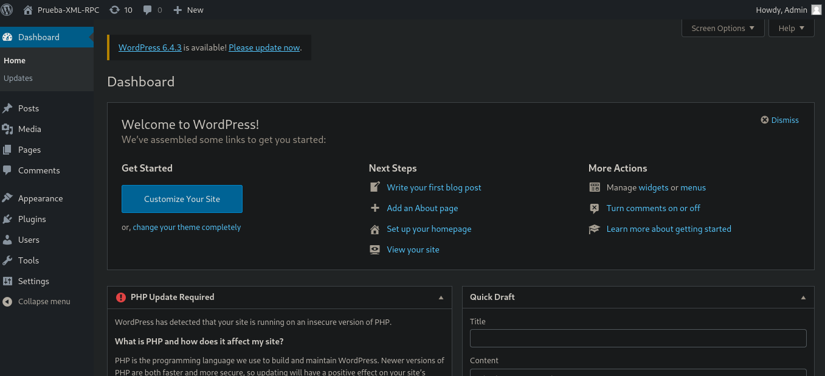This screenshot has height=376, width=825.
Task: Click the Please update now link
Action: (x=264, y=47)
